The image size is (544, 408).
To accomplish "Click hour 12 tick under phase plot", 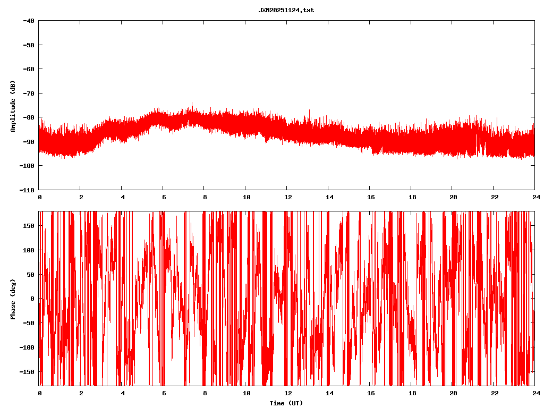I will [287, 393].
